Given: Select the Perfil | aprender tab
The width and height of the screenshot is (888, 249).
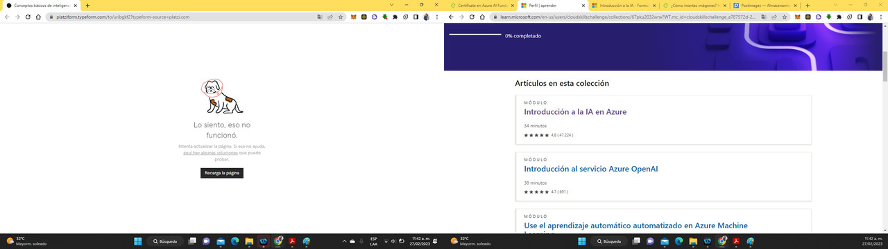Looking at the screenshot, I should (x=552, y=6).
